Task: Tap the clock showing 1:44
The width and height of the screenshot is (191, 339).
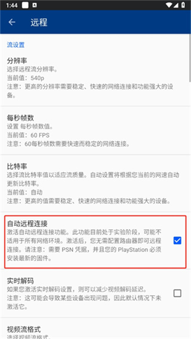Action: tap(12, 5)
